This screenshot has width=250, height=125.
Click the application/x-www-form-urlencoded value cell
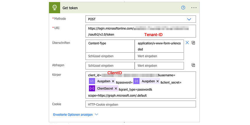159,46
